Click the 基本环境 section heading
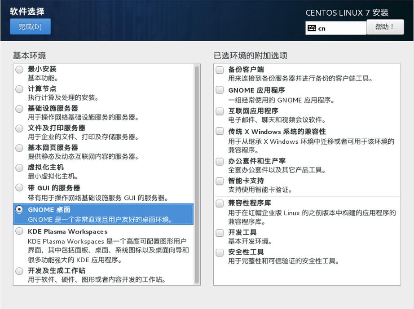This screenshot has height=309, width=414. (29, 56)
